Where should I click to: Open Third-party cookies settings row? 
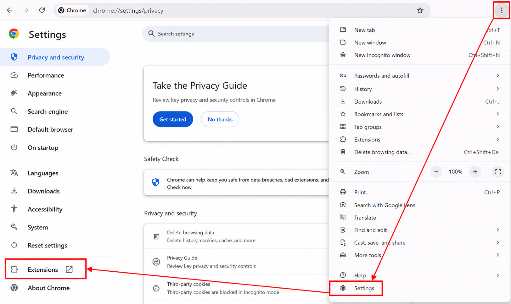[236, 288]
